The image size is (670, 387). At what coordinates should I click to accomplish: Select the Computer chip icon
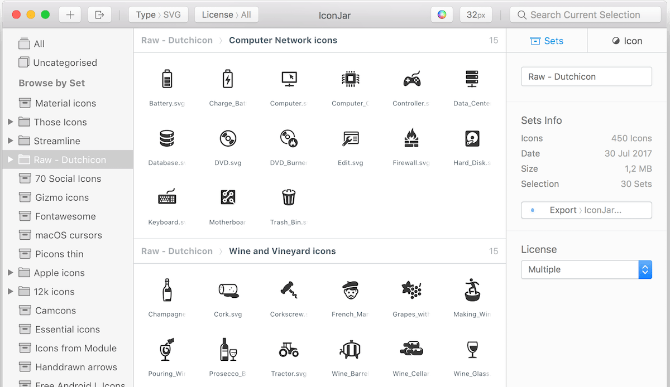pyautogui.click(x=350, y=79)
